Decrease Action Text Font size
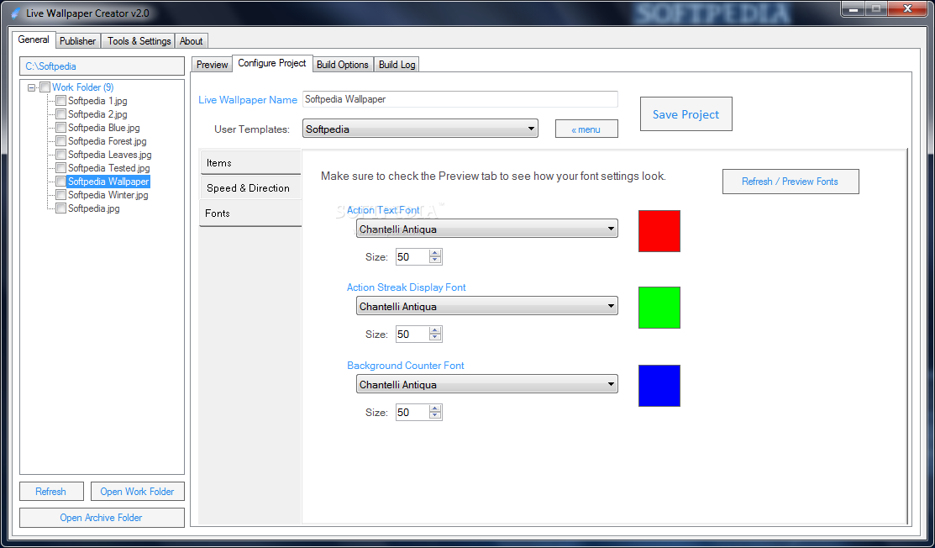This screenshot has width=935, height=548. [435, 260]
